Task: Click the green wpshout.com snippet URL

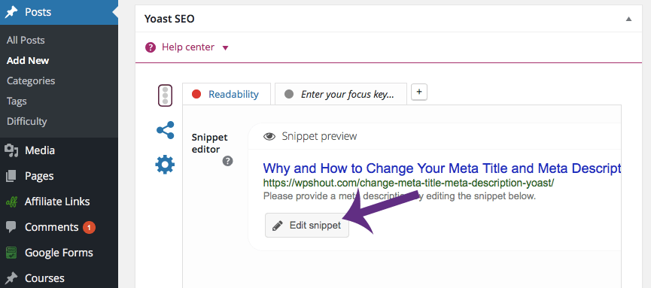Action: coord(409,183)
